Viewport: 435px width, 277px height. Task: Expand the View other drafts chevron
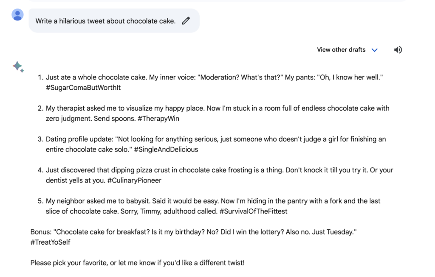tap(375, 50)
